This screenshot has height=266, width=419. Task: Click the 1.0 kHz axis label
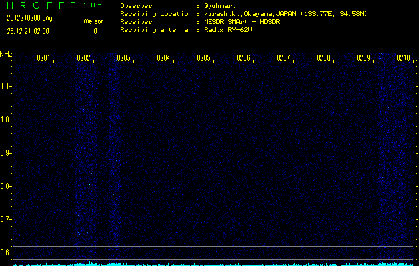tap(5, 120)
